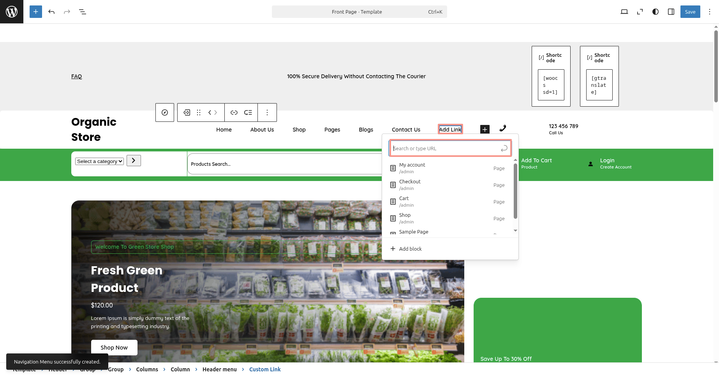Open the WordPress site logo menu
Viewport: 719px width, 376px height.
click(x=12, y=12)
